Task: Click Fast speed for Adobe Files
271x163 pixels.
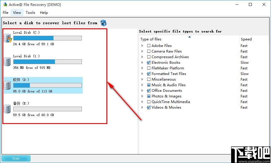Action: point(244,46)
